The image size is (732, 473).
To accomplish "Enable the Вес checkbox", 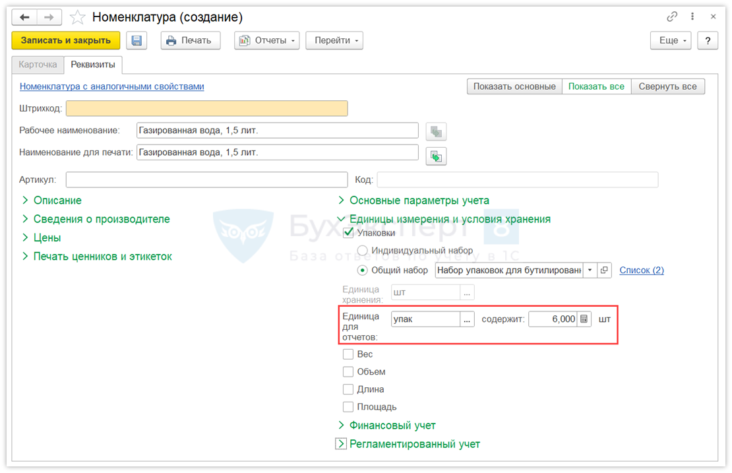I will (348, 354).
